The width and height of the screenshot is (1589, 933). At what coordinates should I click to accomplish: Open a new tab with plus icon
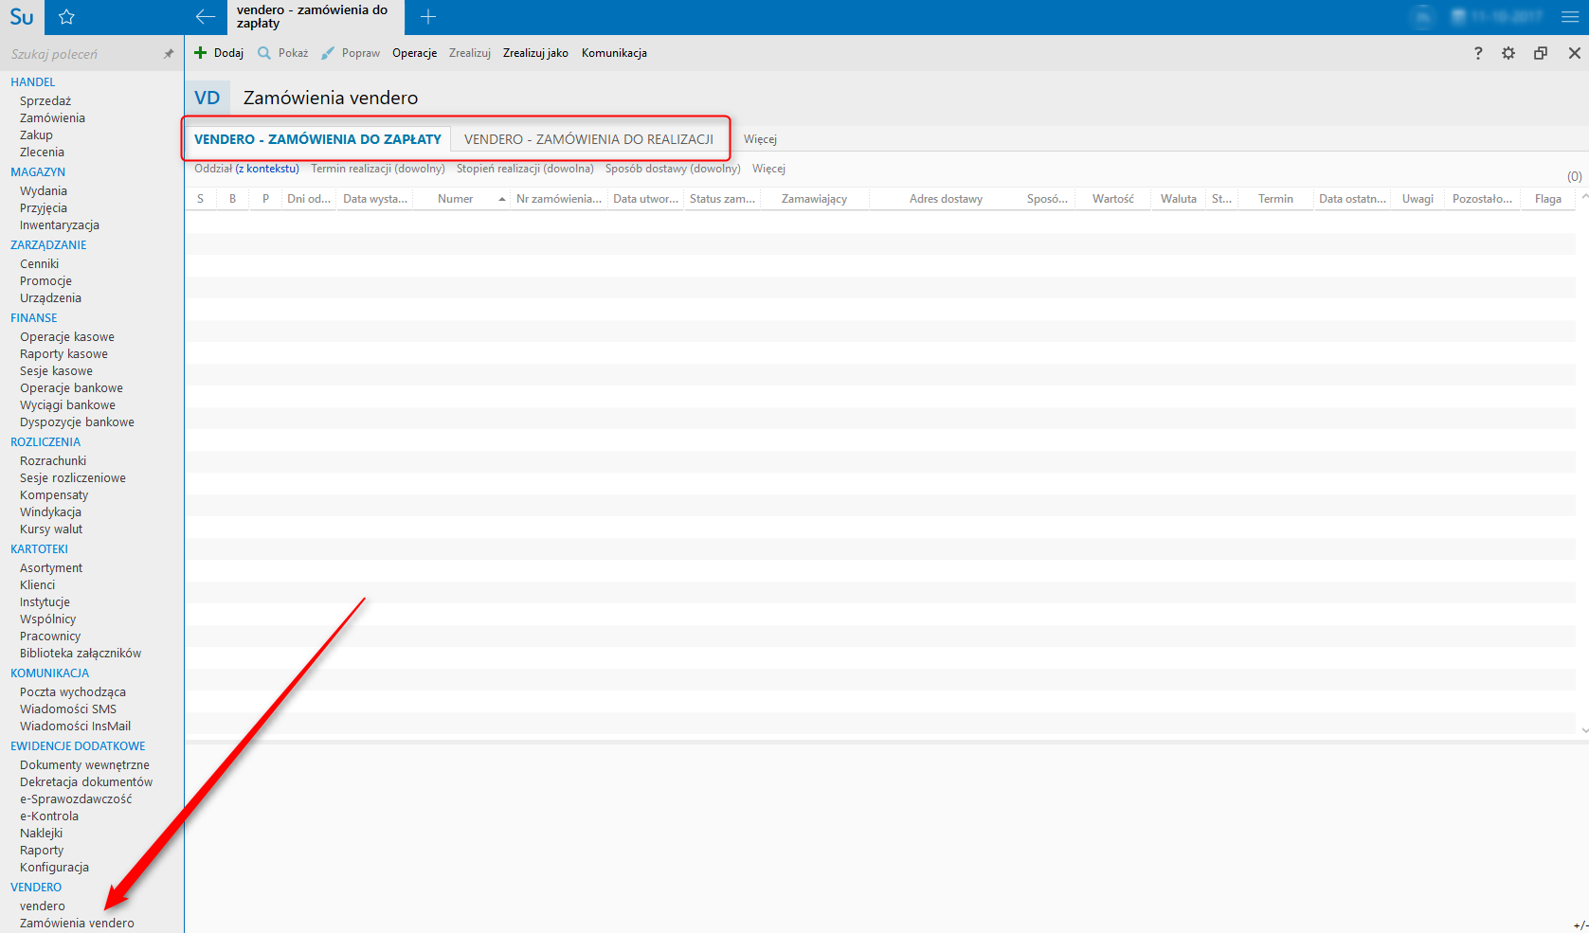pos(428,17)
